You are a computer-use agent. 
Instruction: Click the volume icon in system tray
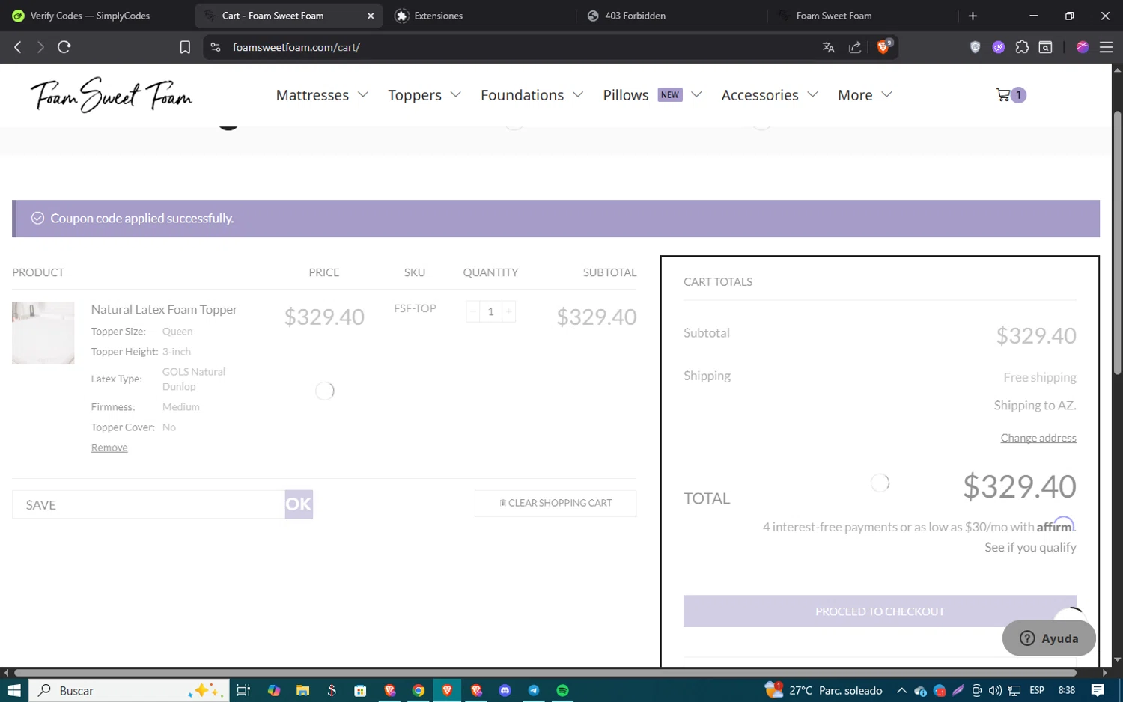995,690
